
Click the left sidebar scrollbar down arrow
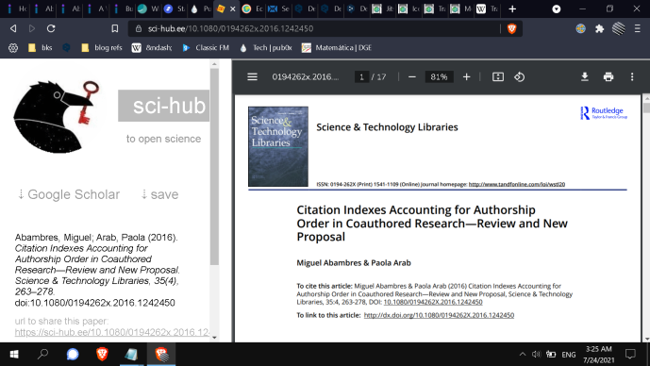coord(214,338)
